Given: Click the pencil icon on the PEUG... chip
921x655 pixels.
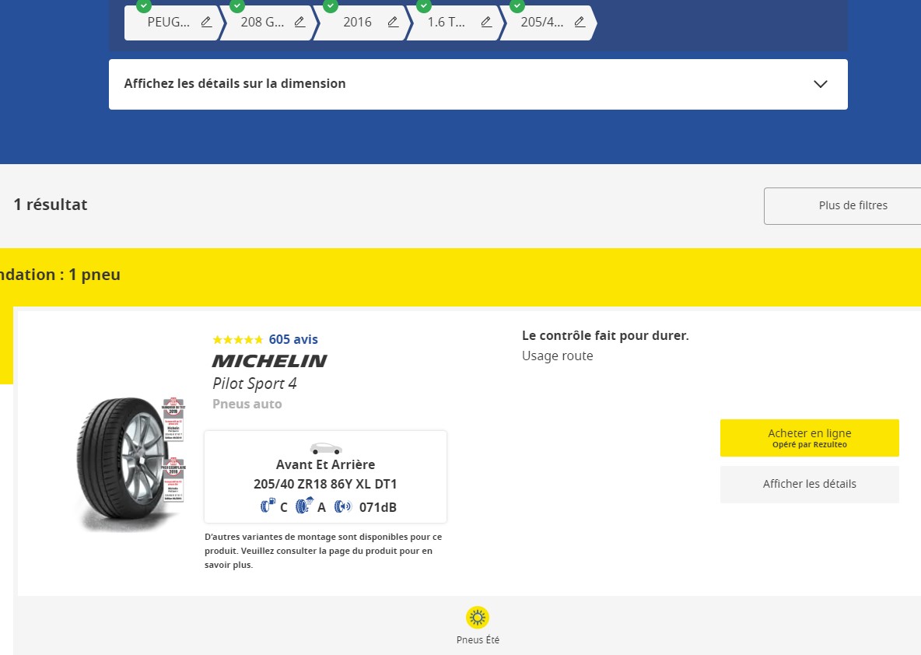Looking at the screenshot, I should [x=206, y=23].
